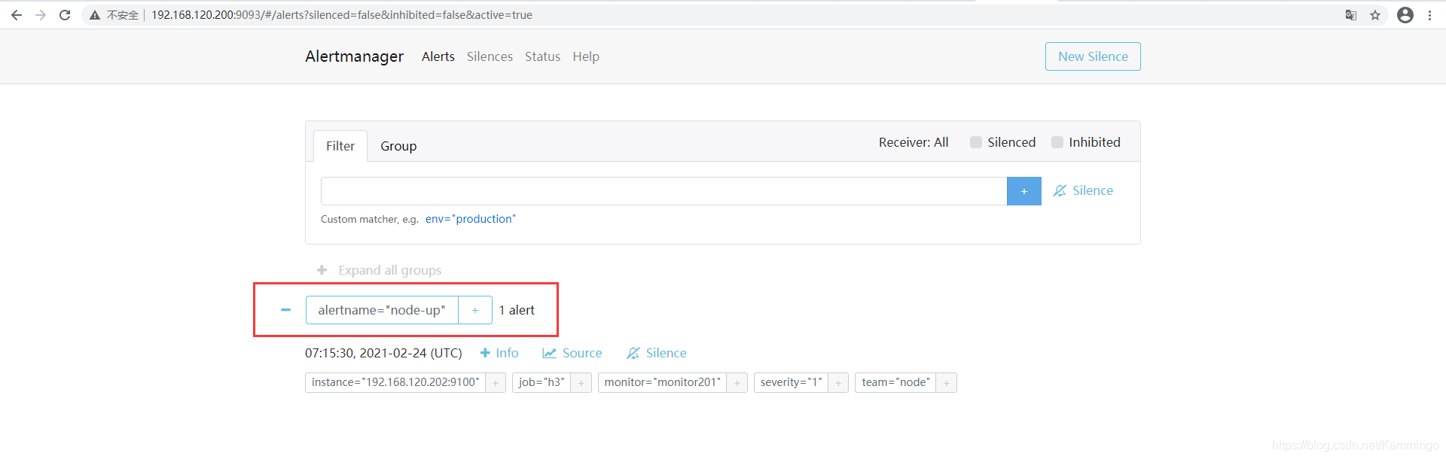
Task: Go forward in browser history
Action: (41, 15)
